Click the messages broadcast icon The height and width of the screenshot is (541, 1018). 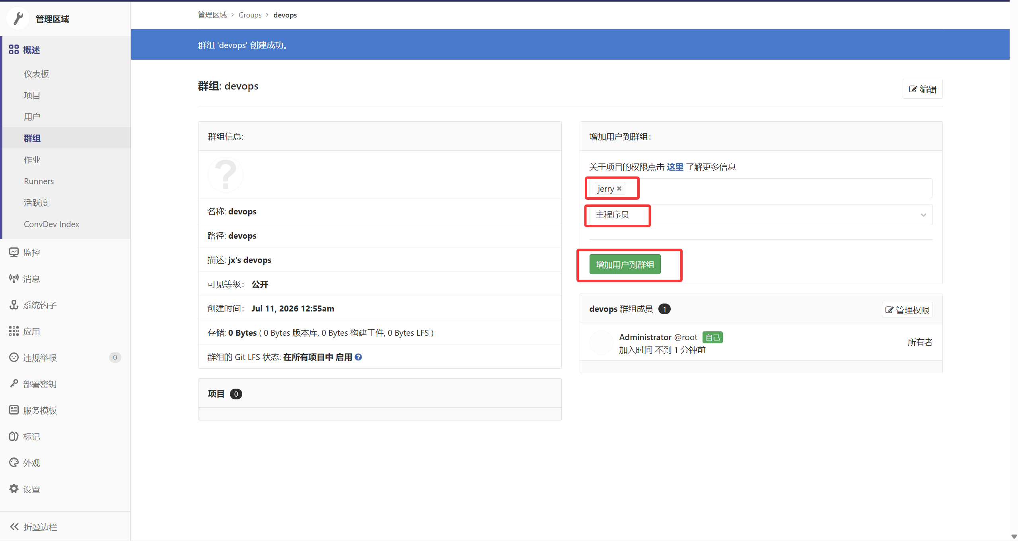[14, 278]
